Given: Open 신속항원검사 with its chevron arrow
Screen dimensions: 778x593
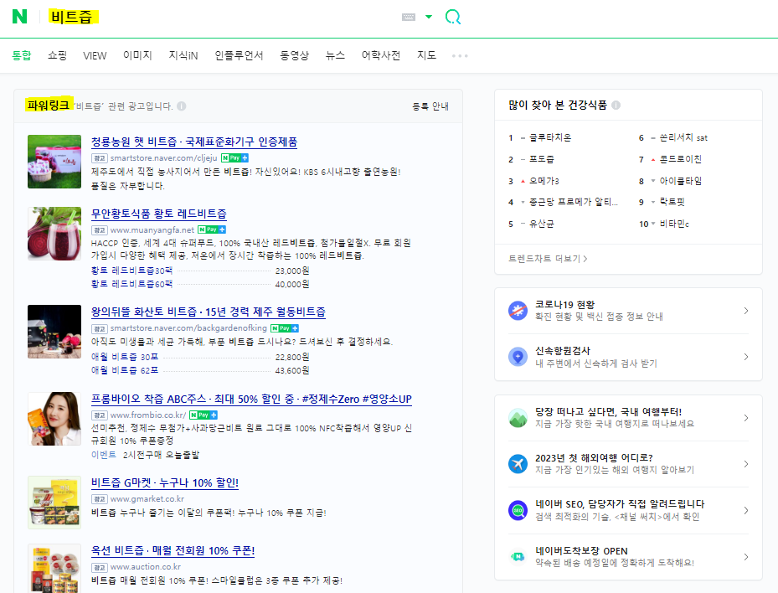Looking at the screenshot, I should tap(745, 357).
